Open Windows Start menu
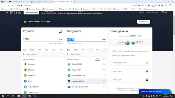Image resolution: width=175 pixels, height=98 pixels. click(x=2, y=96)
